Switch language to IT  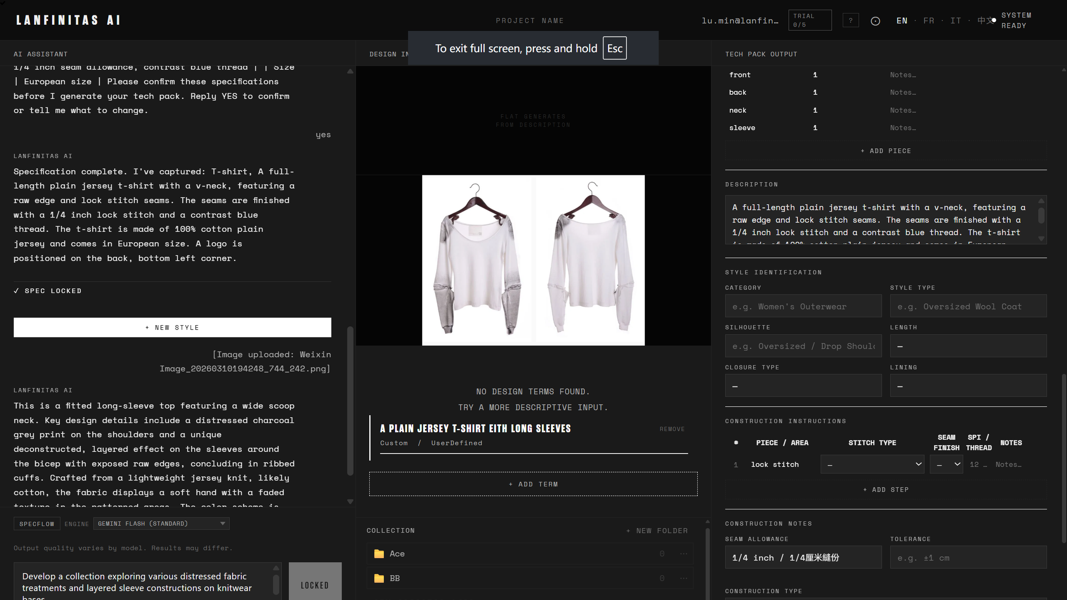pos(956,20)
